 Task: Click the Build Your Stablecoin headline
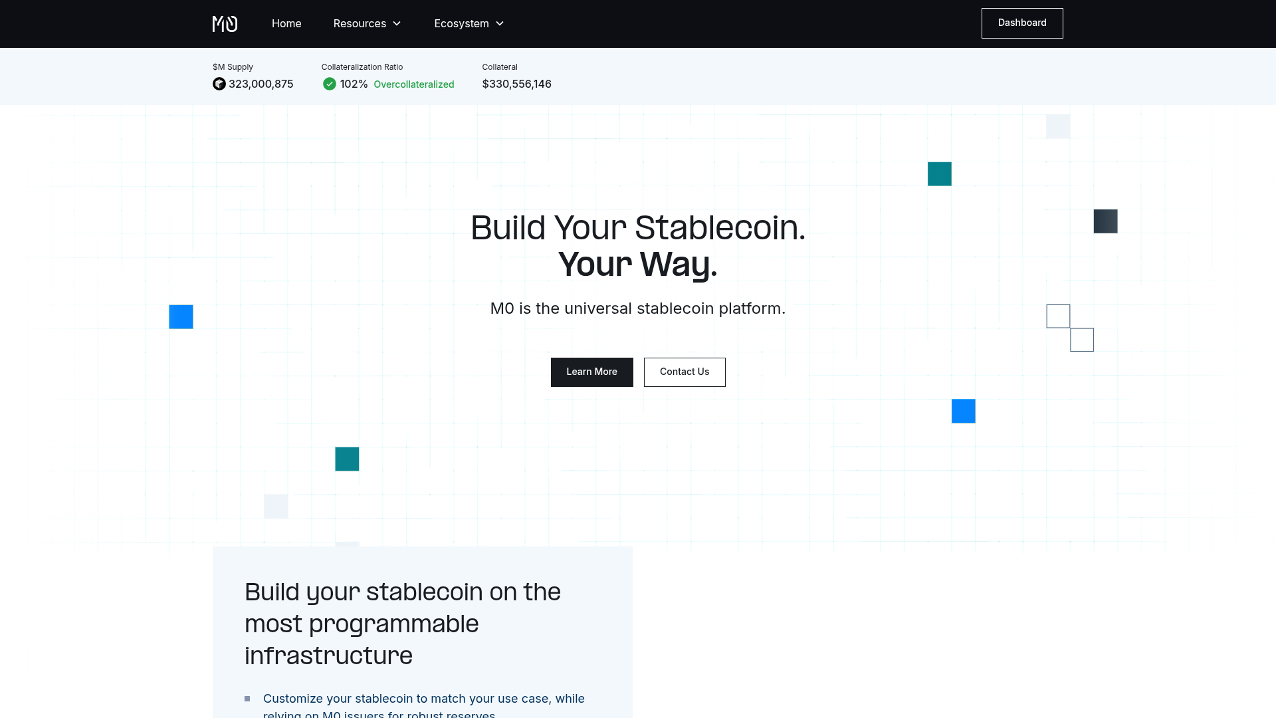[638, 228]
